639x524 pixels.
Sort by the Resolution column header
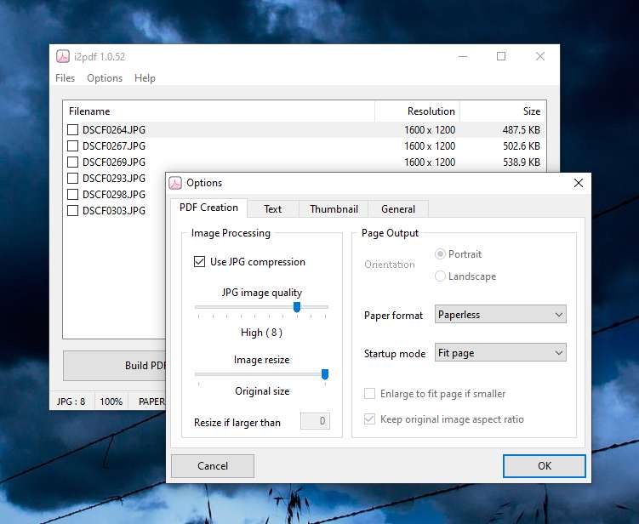(x=417, y=111)
